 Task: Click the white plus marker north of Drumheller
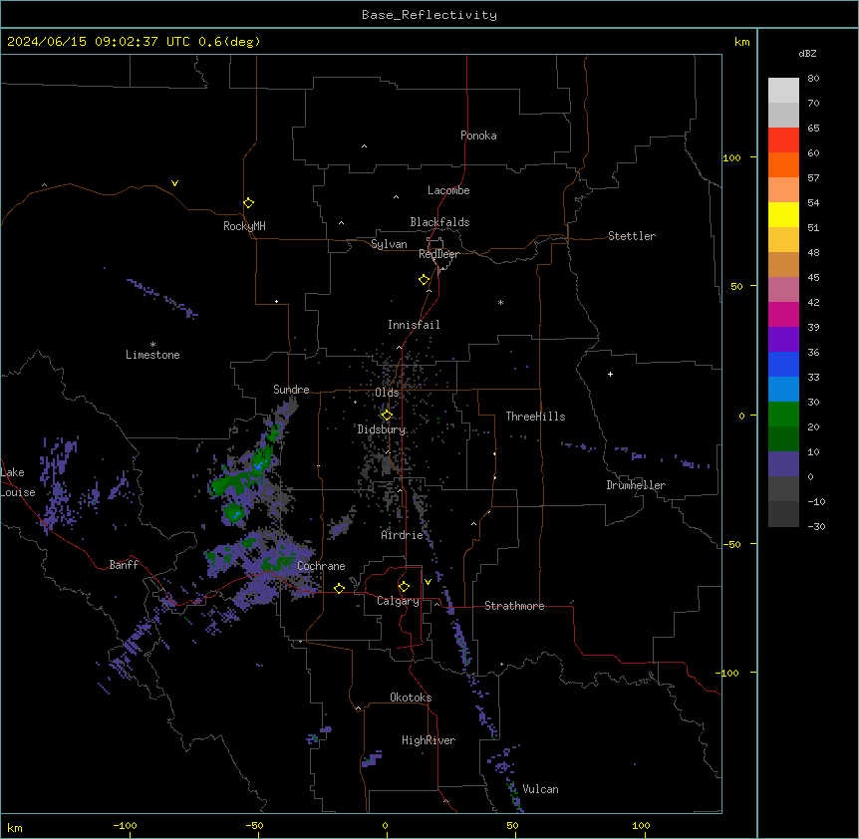pyautogui.click(x=610, y=374)
